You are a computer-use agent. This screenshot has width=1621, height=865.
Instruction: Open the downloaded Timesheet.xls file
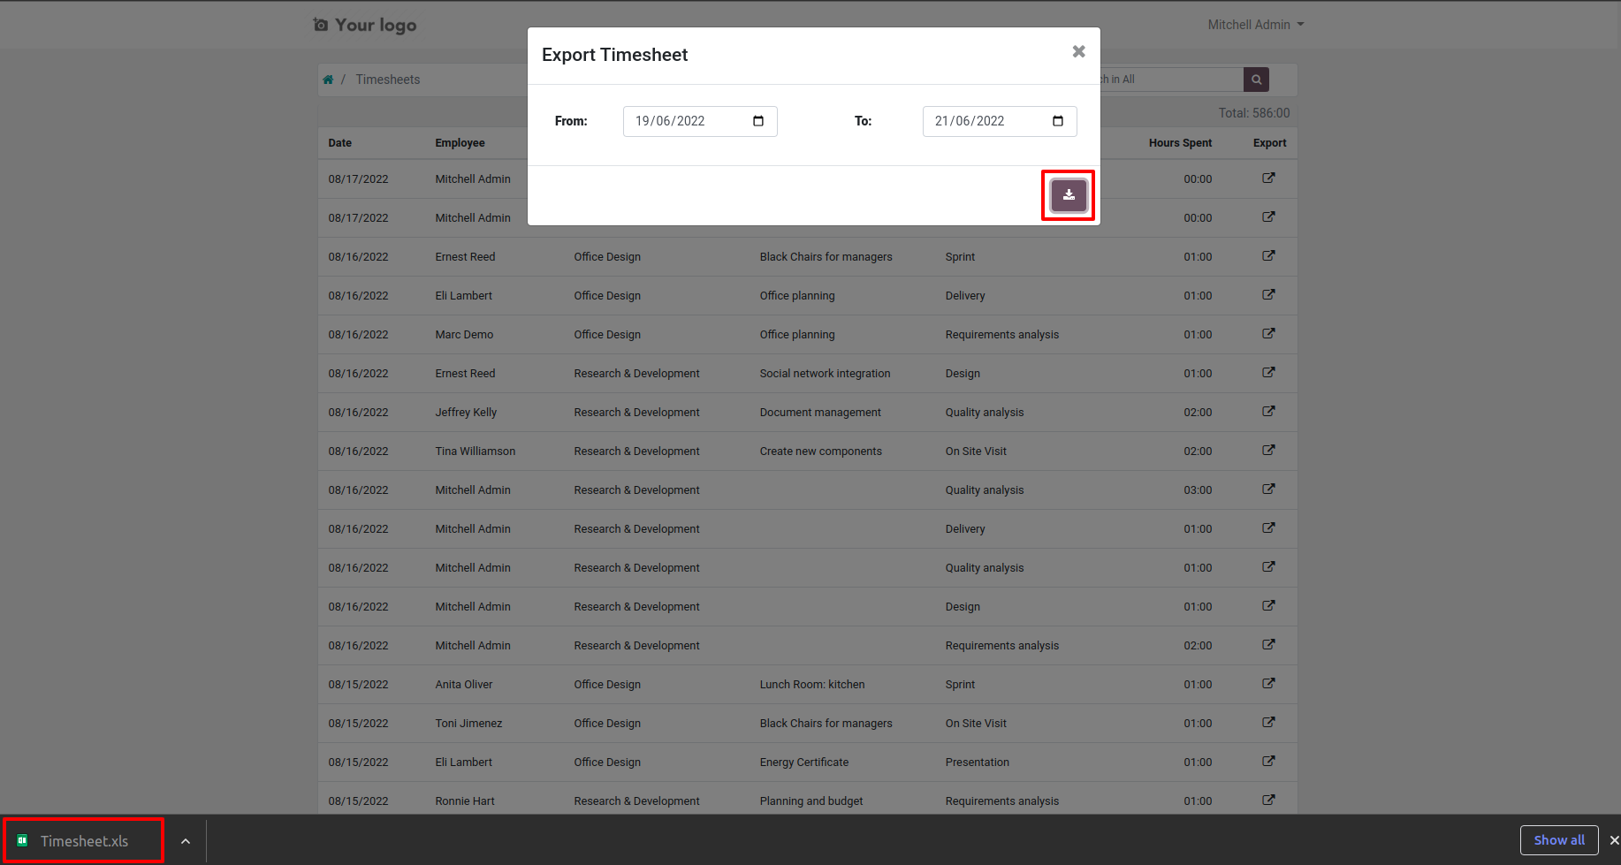tap(84, 841)
